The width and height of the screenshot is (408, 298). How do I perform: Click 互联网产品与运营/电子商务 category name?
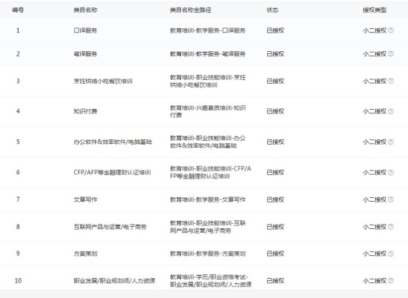tap(110, 227)
